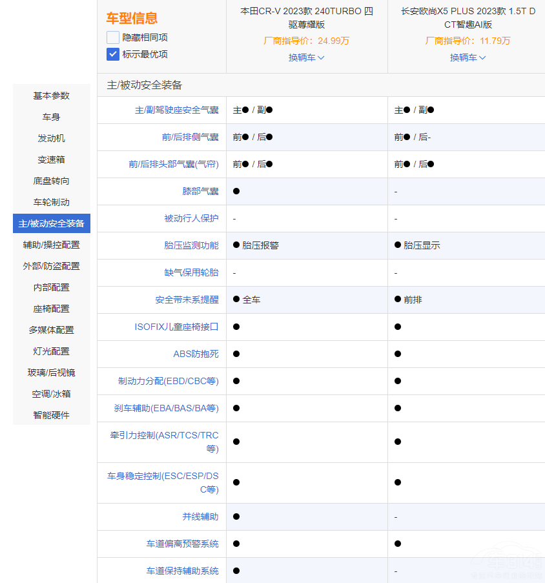Click the 本田CR-V 2023款 model title

pyautogui.click(x=307, y=17)
